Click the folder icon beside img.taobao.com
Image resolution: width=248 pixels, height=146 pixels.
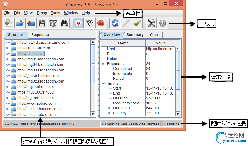(x=13, y=87)
